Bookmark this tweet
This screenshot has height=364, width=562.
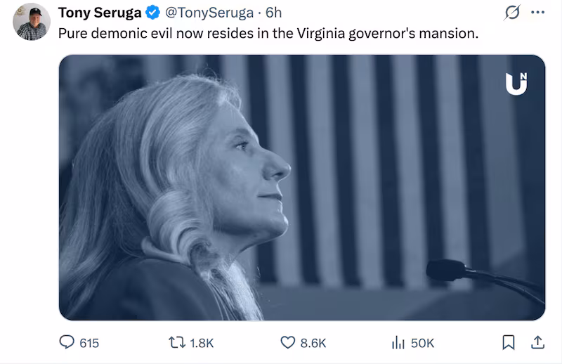(509, 342)
